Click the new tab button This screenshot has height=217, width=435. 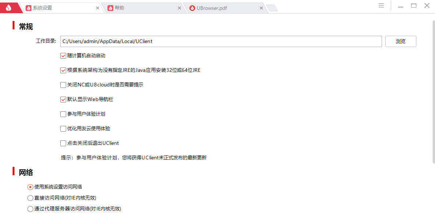[272, 7]
